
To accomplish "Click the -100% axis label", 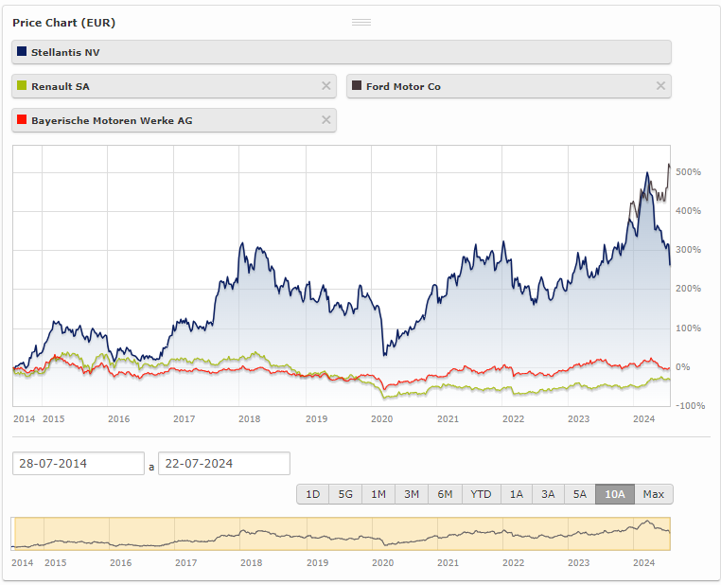I will pos(690,406).
